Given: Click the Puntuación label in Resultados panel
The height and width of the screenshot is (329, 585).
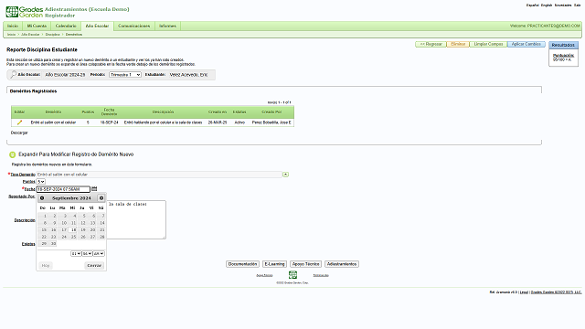Looking at the screenshot, I should (563, 56).
